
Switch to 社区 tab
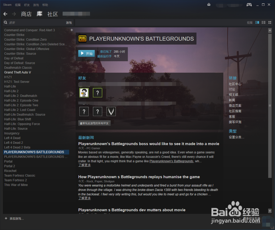53,14
